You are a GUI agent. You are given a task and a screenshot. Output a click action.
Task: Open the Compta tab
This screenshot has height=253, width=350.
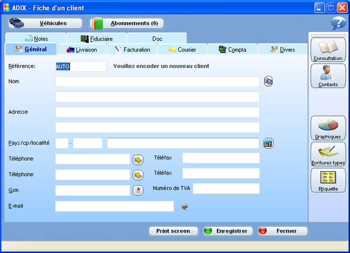(x=232, y=49)
